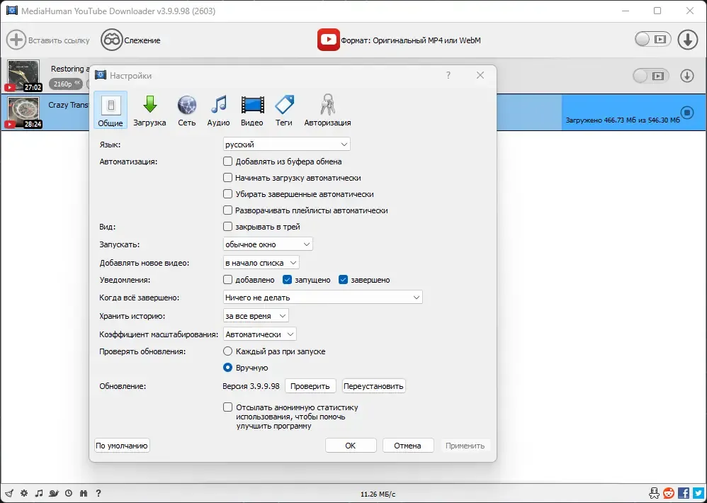Open the Когда всё завершено dropdown
This screenshot has width=707, height=503.
click(323, 298)
